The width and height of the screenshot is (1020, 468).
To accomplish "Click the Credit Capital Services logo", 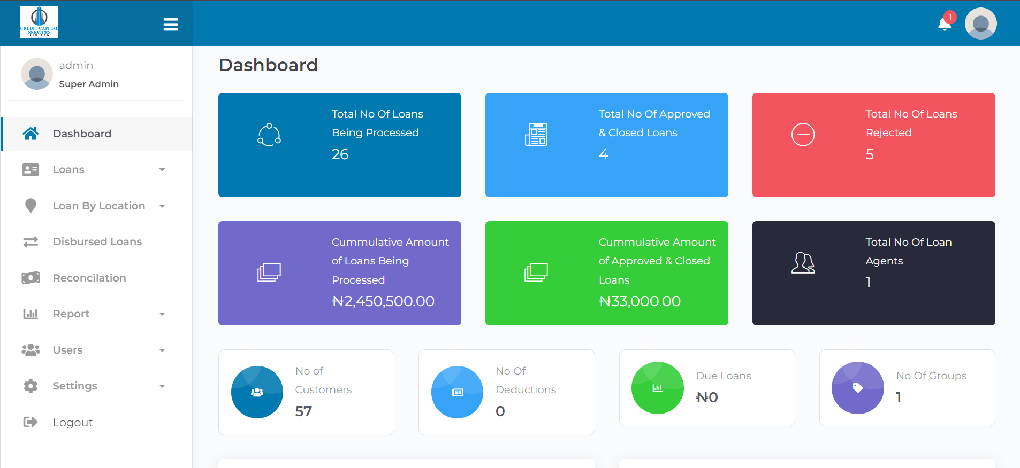I will click(x=39, y=22).
